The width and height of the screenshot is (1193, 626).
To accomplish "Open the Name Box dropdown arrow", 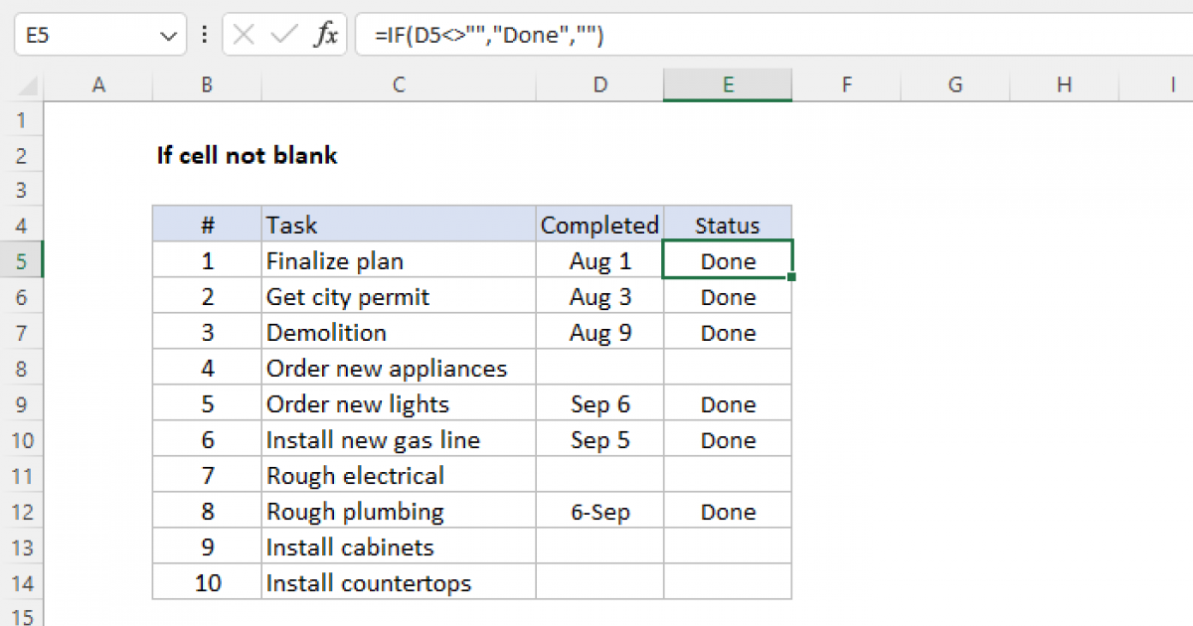I will pos(167,34).
